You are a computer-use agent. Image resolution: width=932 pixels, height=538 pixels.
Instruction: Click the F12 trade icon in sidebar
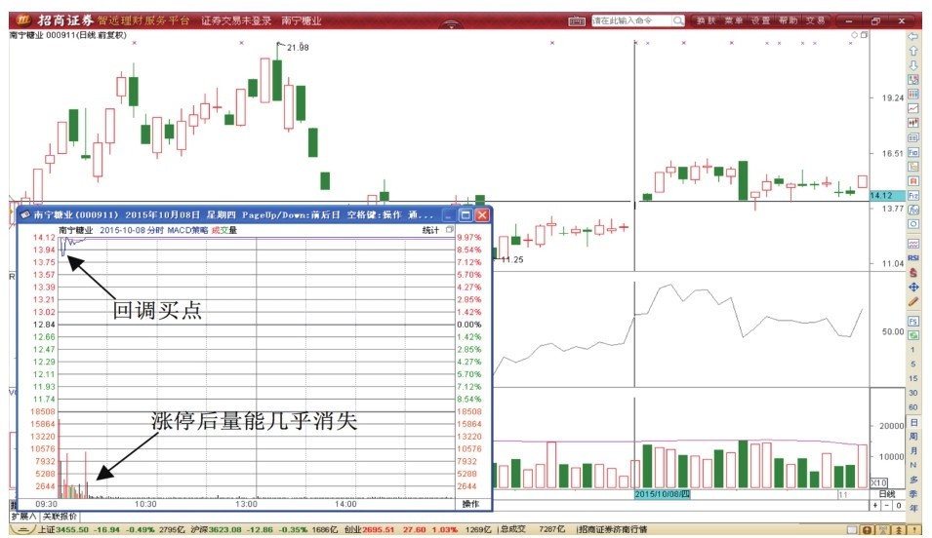pos(913,195)
